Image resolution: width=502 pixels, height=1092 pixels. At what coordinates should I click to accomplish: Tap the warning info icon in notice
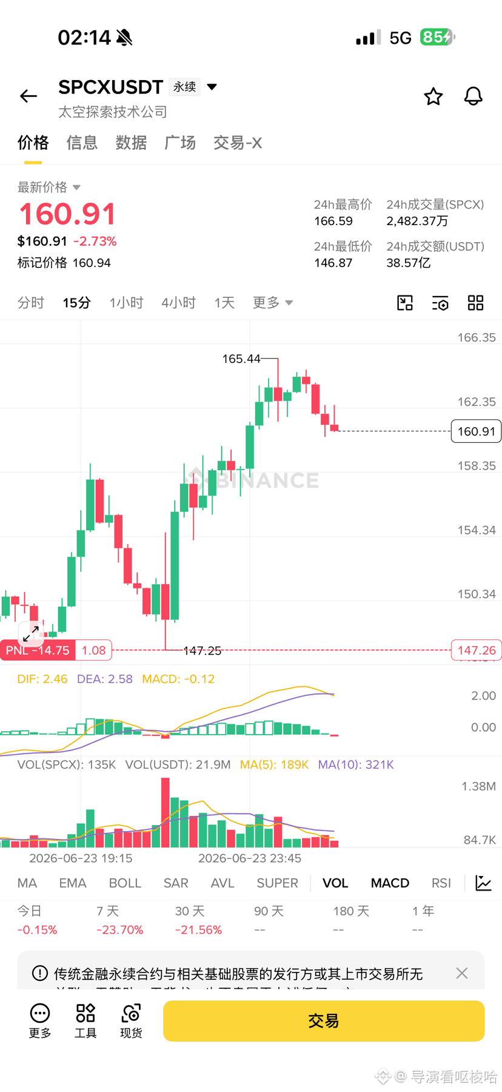tap(40, 973)
